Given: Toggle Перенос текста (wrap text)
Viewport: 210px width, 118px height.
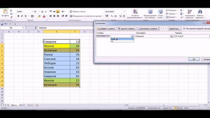Looking at the screenshot, I should (x=77, y=12).
